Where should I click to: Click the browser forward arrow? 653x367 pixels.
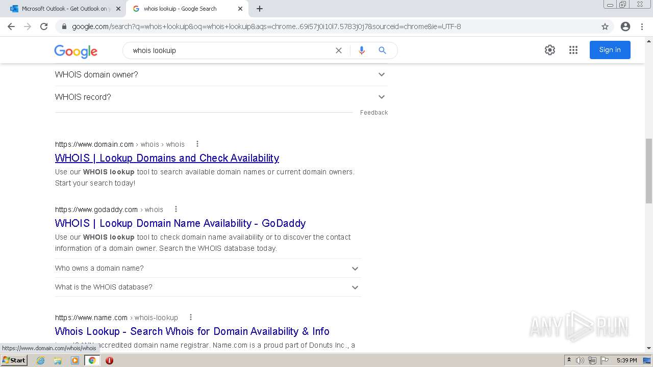[x=28, y=27]
